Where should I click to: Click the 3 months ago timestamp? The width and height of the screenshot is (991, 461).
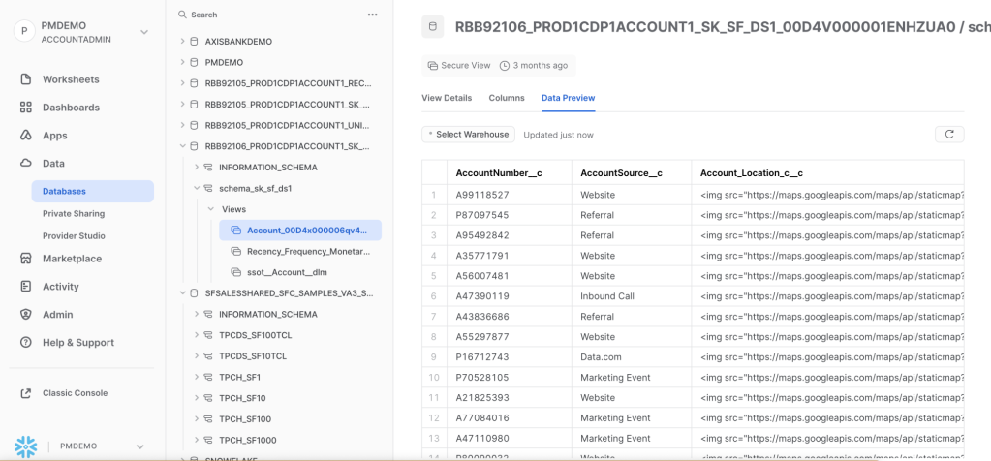click(534, 65)
